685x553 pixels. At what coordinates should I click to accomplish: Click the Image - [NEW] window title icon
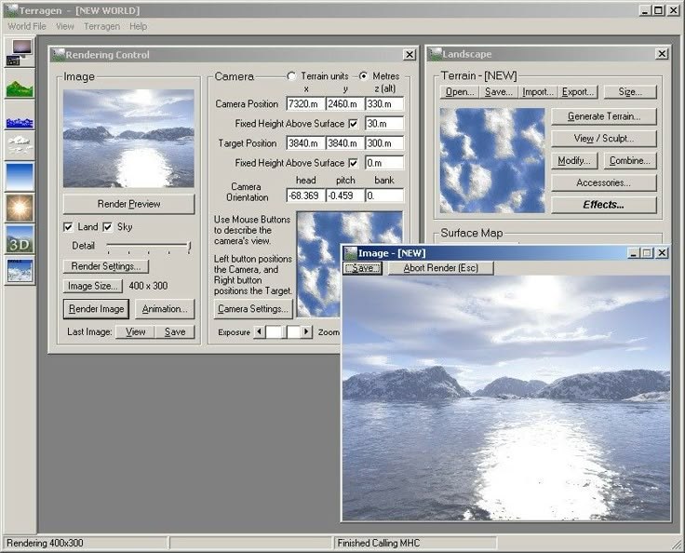[x=350, y=253]
